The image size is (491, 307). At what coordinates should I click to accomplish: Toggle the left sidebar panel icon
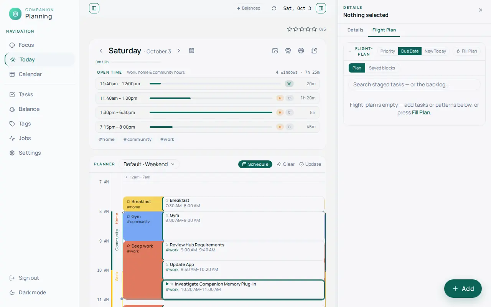(94, 8)
